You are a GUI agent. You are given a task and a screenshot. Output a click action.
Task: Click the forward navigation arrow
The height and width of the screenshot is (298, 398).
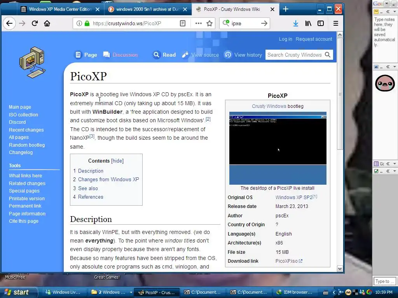(22, 23)
